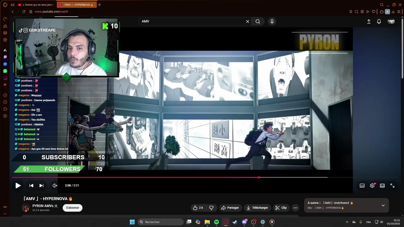Viewport: 404px width, 227px height.
Task: Clear the AMV search text
Action: pos(248,21)
